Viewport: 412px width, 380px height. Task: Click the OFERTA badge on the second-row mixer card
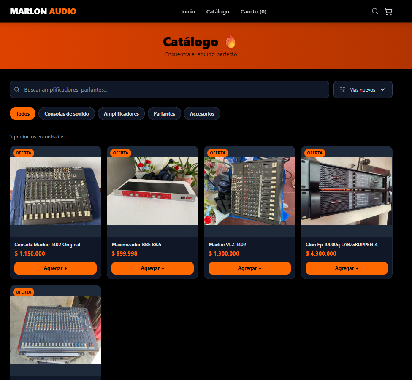point(24,292)
